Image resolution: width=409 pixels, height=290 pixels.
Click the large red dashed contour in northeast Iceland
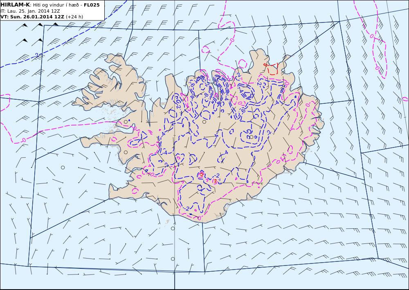coord(271,69)
